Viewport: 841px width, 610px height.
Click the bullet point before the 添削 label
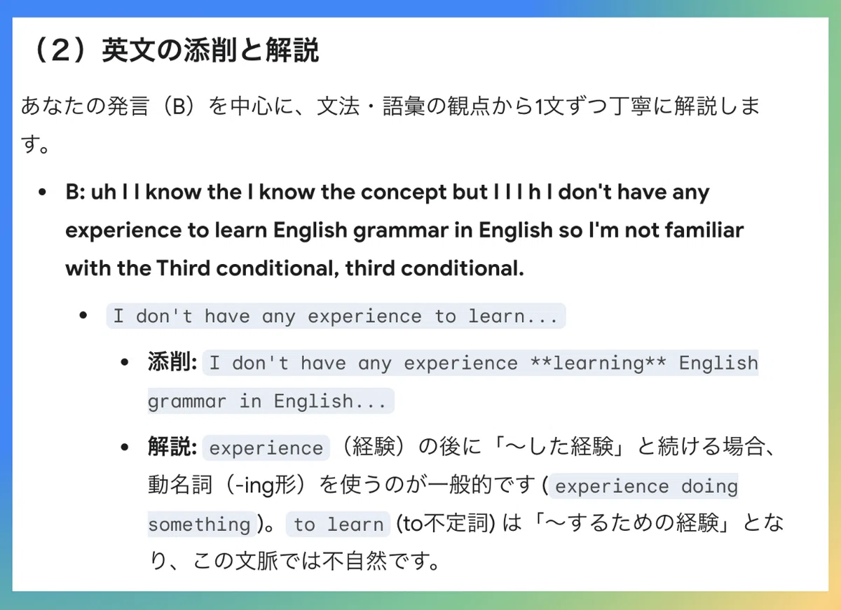[x=125, y=363]
